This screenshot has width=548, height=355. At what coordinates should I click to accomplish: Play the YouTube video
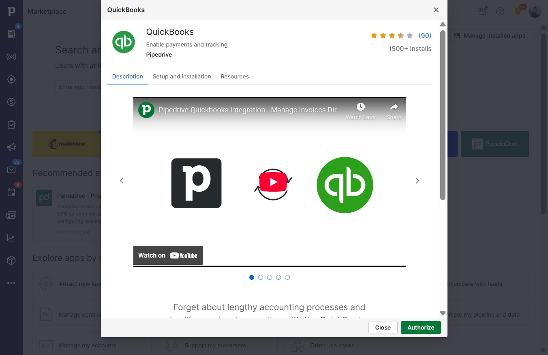(x=273, y=182)
